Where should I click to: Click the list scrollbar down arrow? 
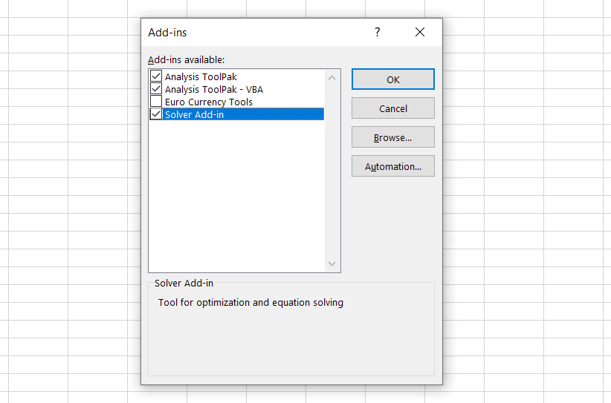coord(332,263)
